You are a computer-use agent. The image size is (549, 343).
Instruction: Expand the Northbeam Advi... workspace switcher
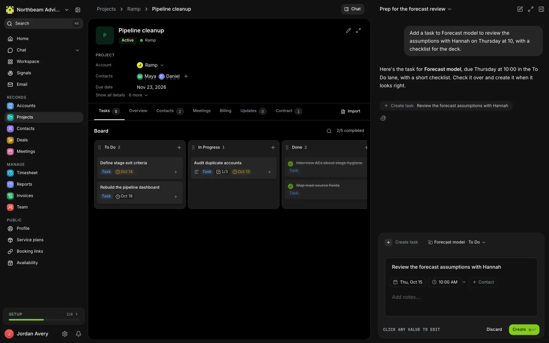67,10
